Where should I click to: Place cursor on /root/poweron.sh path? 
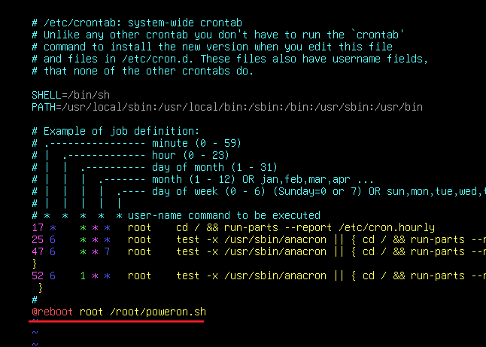pyautogui.click(x=158, y=312)
